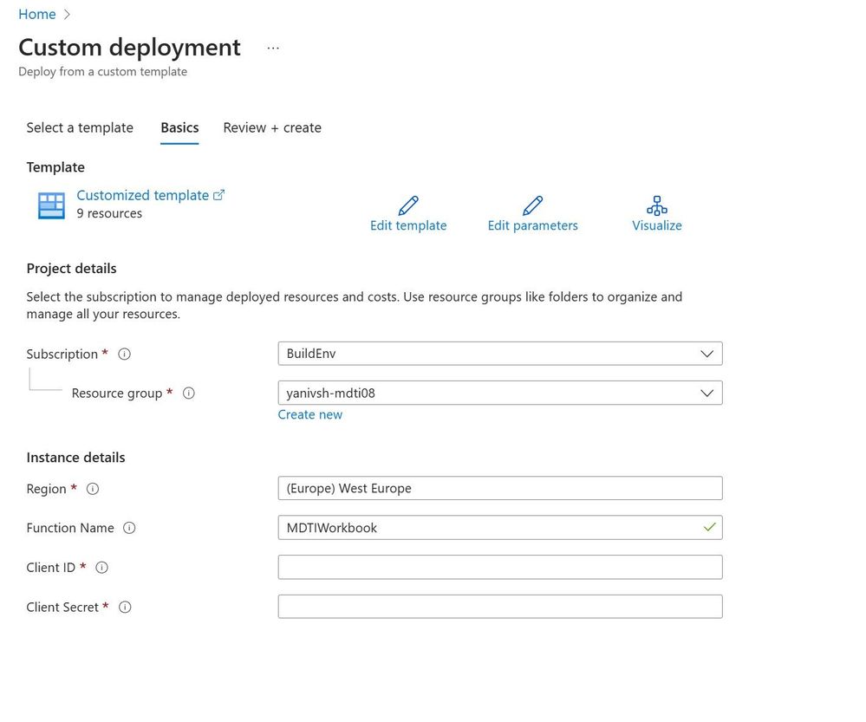Switch to the Select a template tab
The width and height of the screenshot is (866, 722).
[80, 127]
